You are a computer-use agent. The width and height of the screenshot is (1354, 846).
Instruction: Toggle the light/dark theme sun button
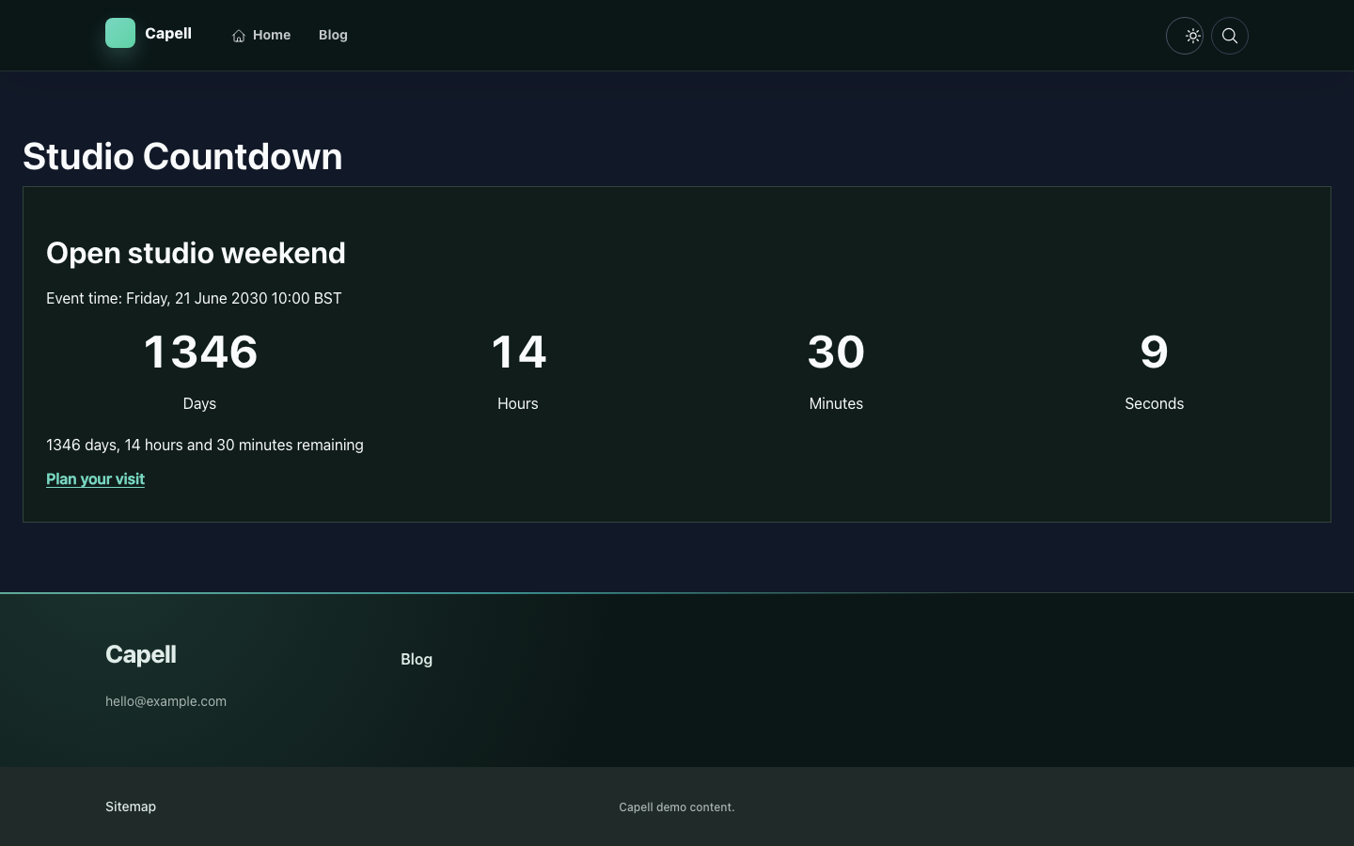click(x=1185, y=36)
